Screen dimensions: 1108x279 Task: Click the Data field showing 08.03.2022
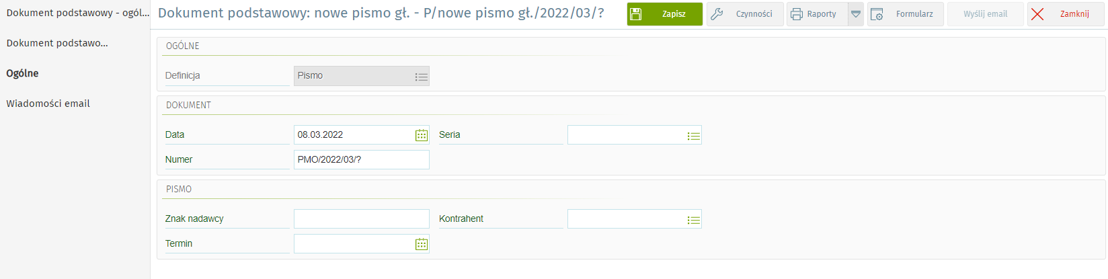[x=353, y=135]
